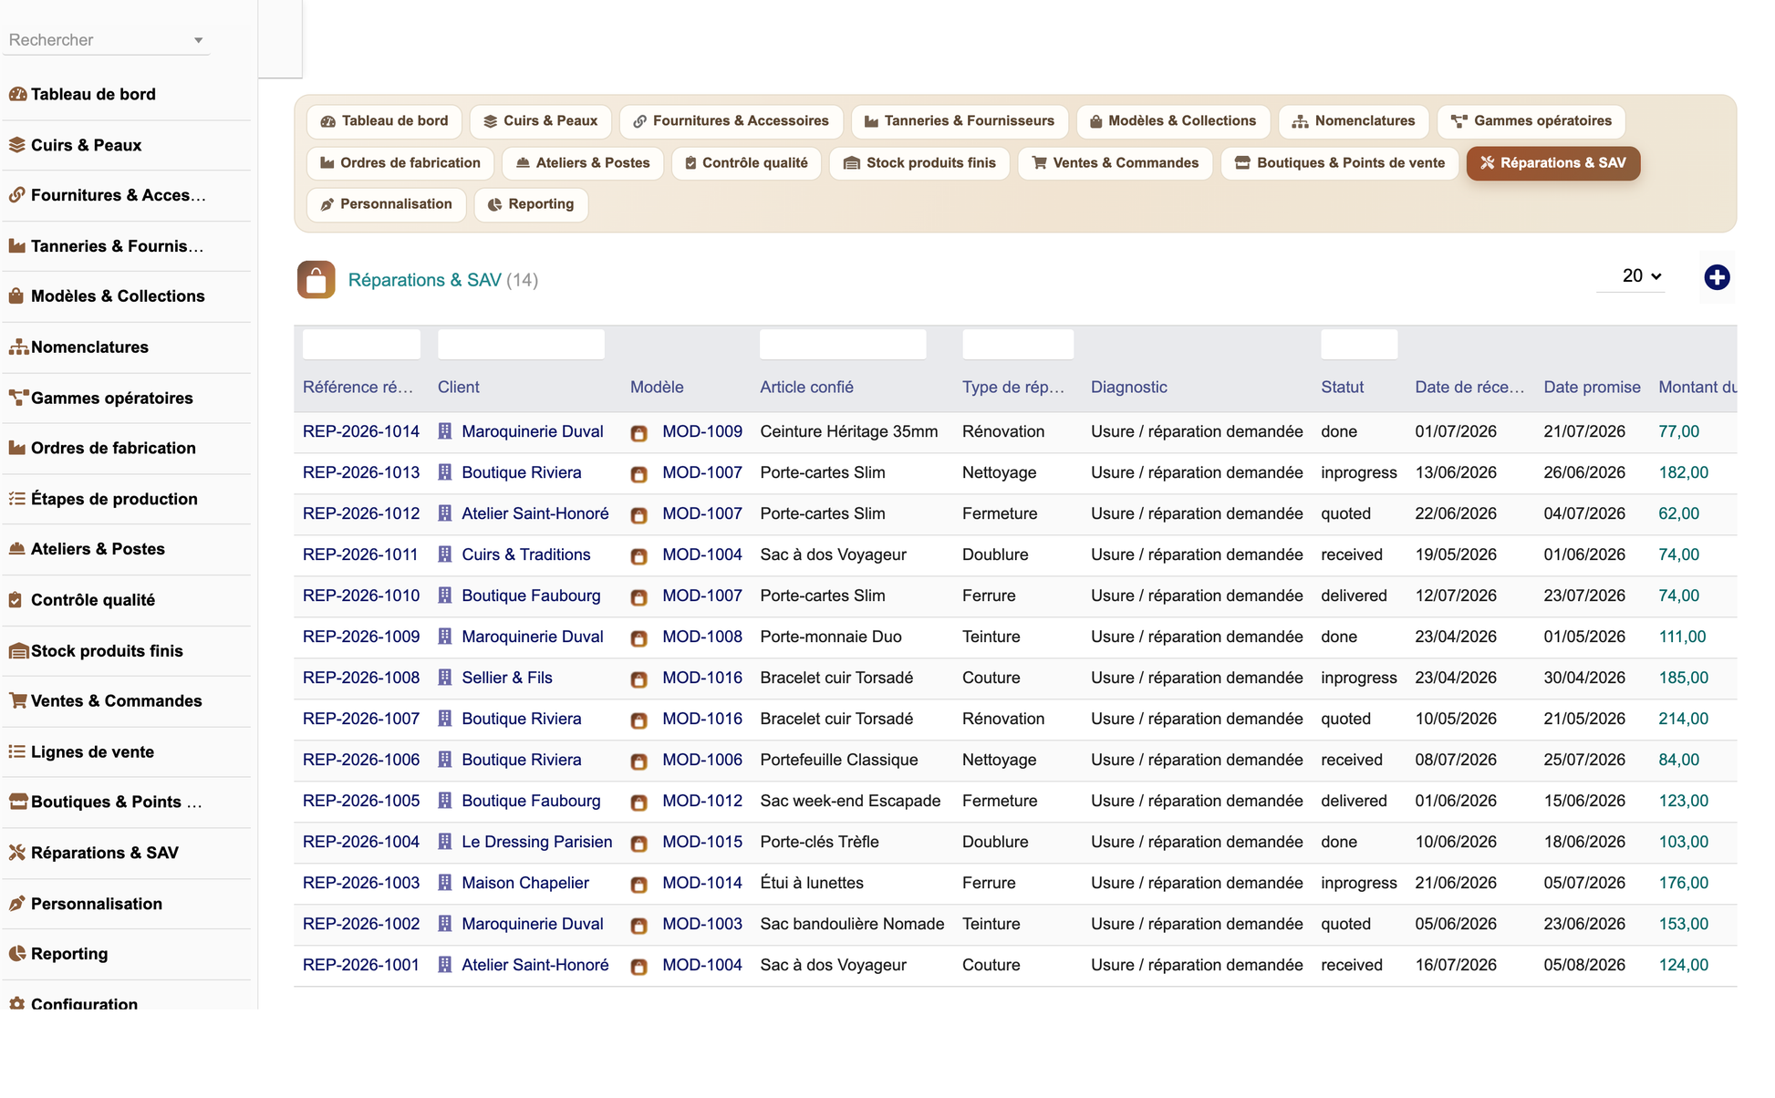Click the Cuirs & Peaux layers icon in sidebar
This screenshot has width=1775, height=1098.
click(17, 145)
